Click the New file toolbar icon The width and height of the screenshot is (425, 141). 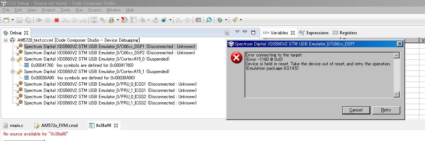click(6, 20)
